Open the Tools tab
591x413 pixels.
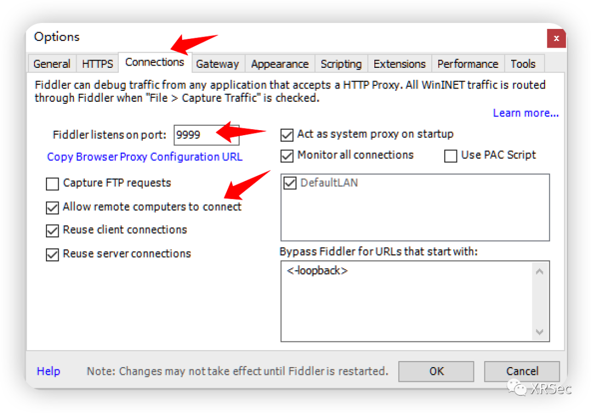click(x=523, y=64)
